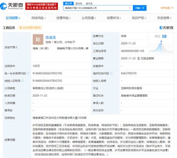Click the 陈 avatar of legal representative
The image size is (177, 158).
38,39
